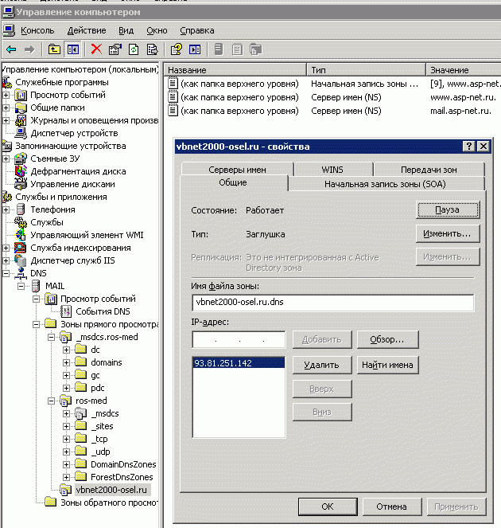Select Зоны обратного просмотра folder
Screen dimensions: 501x528
click(109, 503)
